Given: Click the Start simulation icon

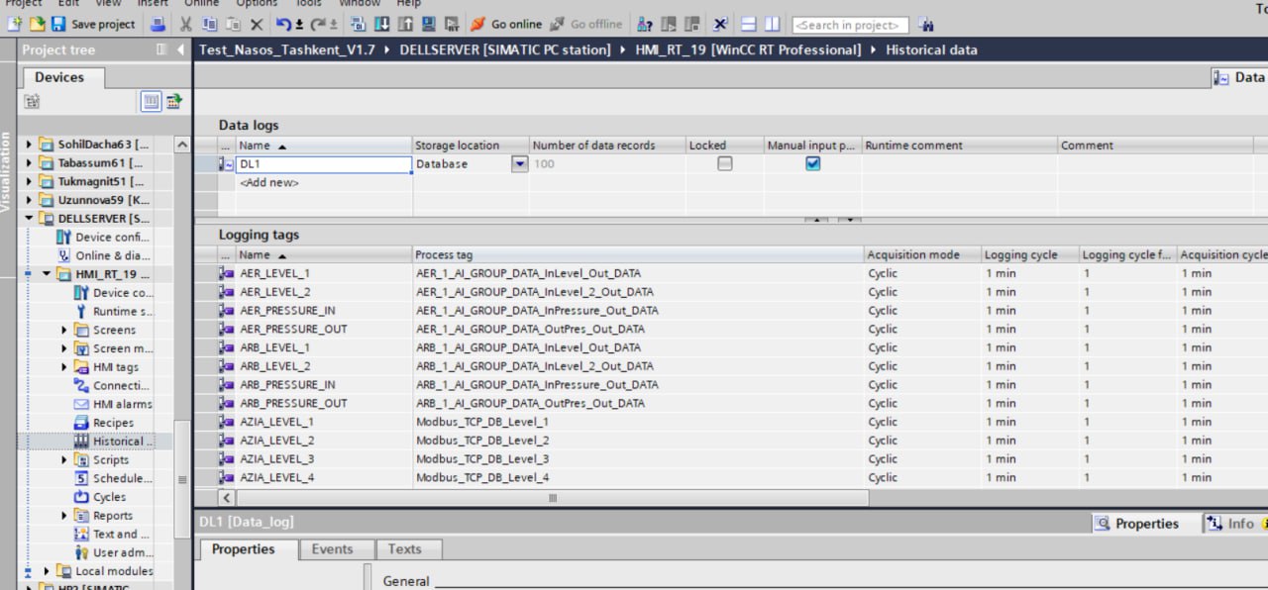Looking at the screenshot, I should 429,24.
